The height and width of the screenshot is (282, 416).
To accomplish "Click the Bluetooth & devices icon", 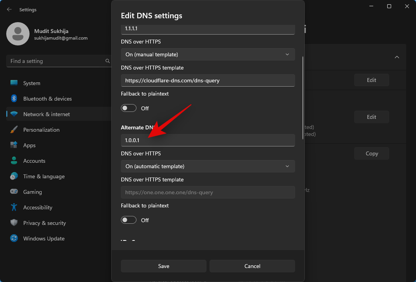I will 14,99.
